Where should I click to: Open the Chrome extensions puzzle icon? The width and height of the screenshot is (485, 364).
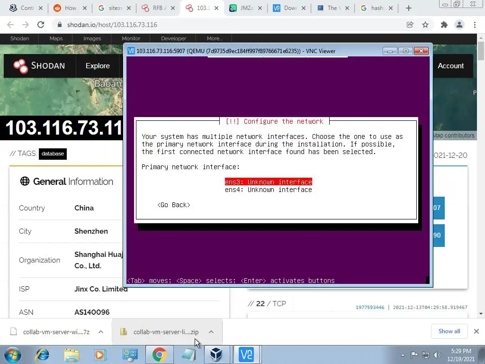coord(444,25)
